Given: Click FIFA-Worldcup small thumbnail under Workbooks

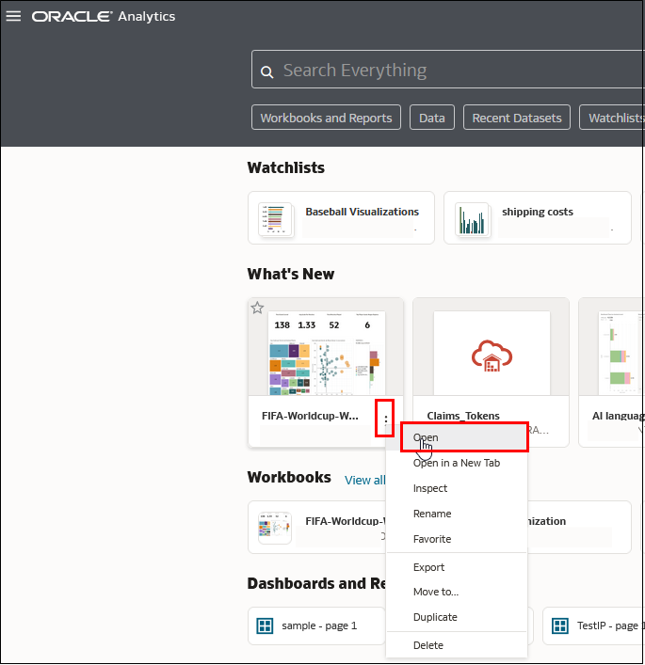Looking at the screenshot, I should pos(275,528).
